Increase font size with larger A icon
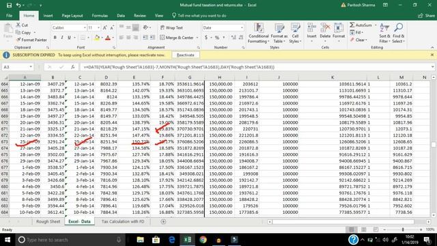This screenshot has width=437, height=246. click(104, 27)
